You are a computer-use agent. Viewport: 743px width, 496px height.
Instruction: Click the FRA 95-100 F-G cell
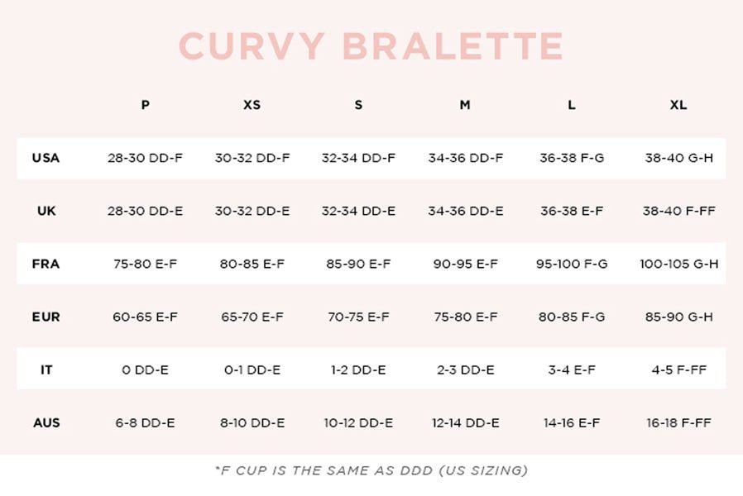coord(572,264)
